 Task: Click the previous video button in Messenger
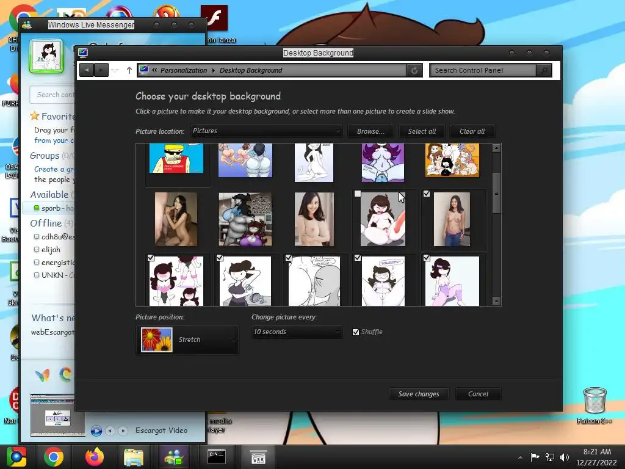(110, 431)
